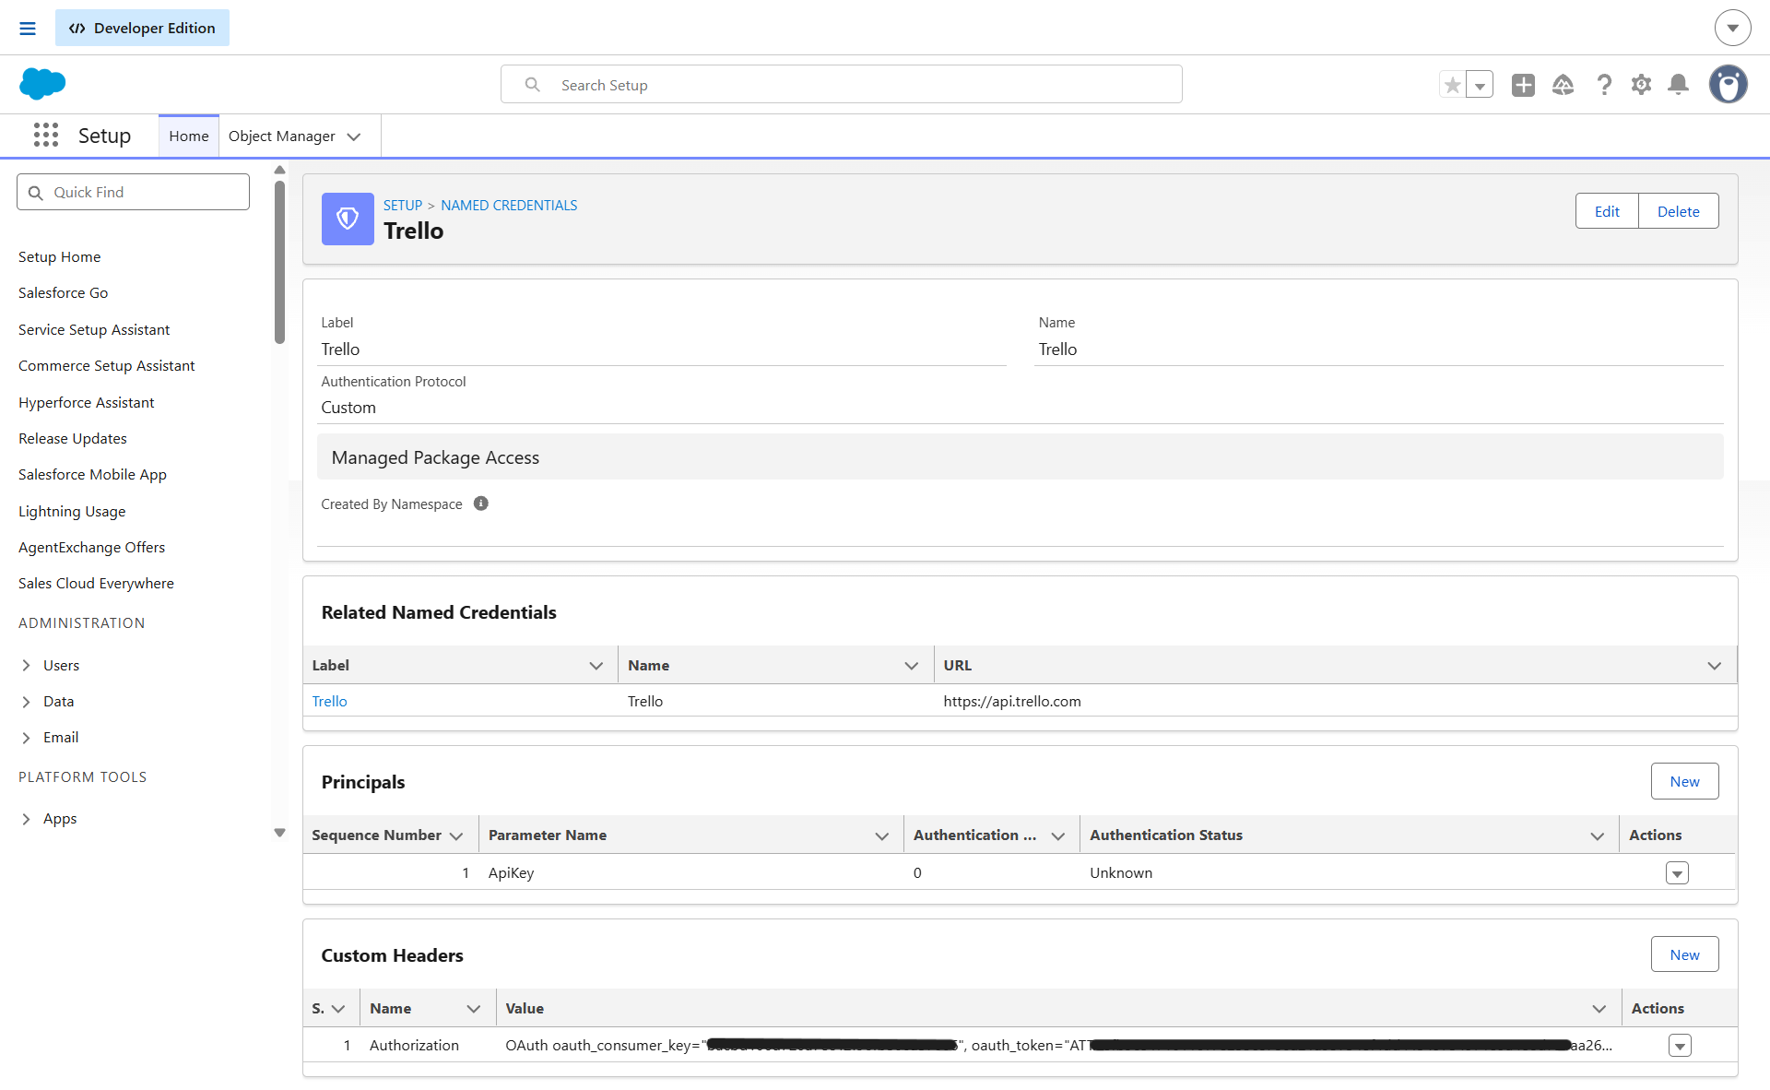
Task: Click the Developer Edition badge
Action: pos(142,28)
